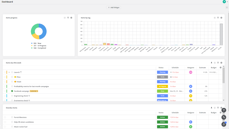Open the floating chat notes button
Viewport: 229px width, 129px height.
[224, 117]
